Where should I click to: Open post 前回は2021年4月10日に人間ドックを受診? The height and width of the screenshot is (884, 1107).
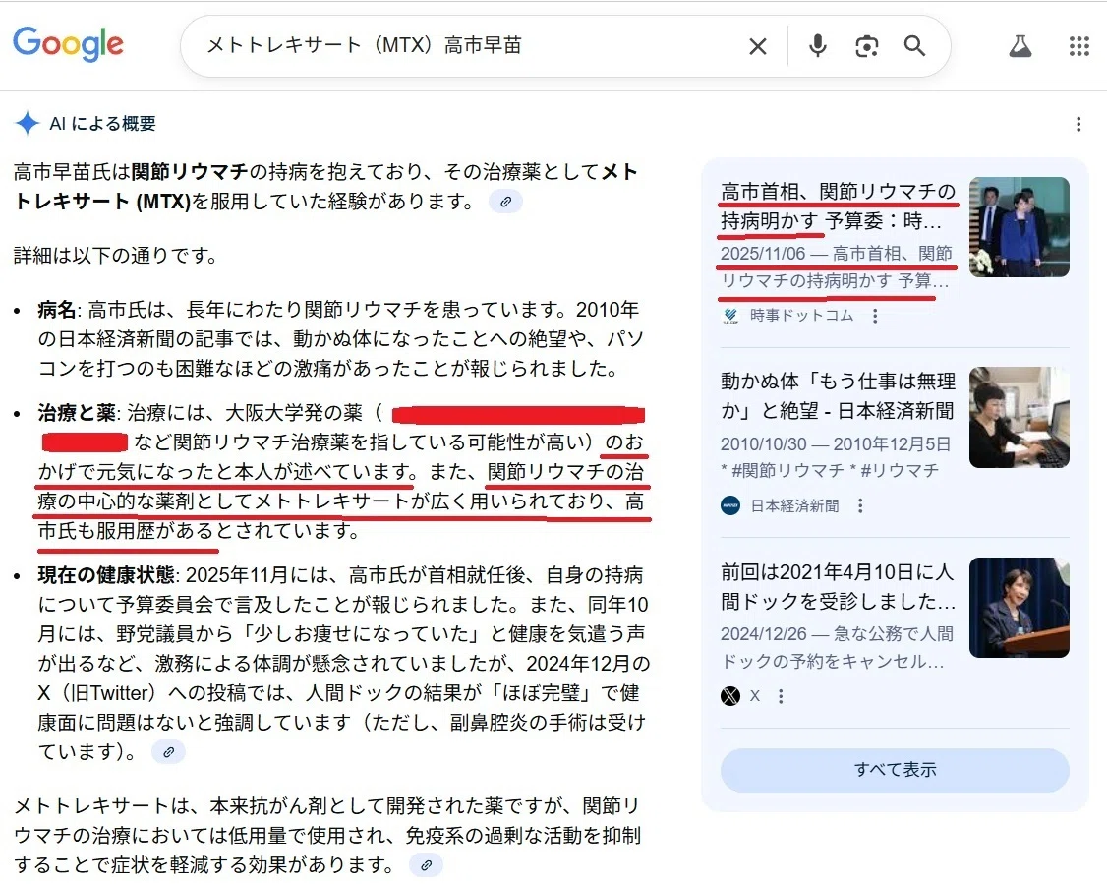838,587
